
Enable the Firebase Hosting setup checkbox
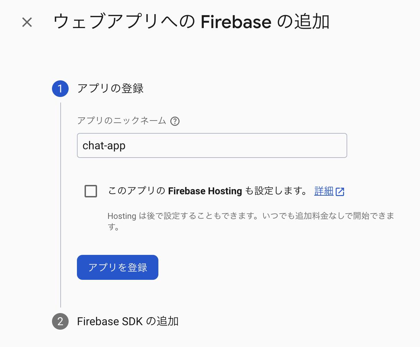pyautogui.click(x=91, y=191)
